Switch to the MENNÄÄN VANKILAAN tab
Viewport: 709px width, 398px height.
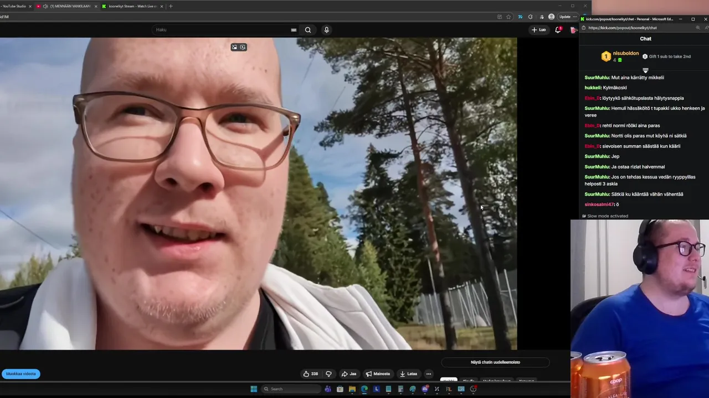coord(66,6)
